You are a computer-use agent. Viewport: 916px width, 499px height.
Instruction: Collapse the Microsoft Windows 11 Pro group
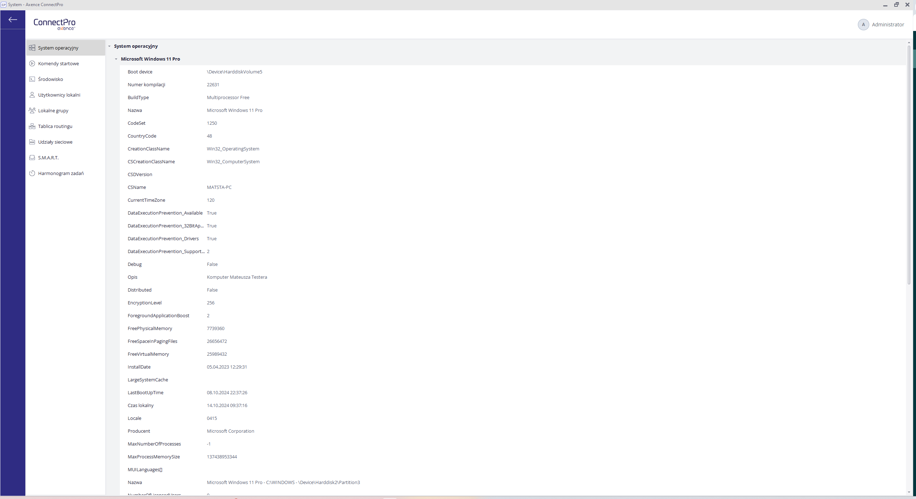116,59
